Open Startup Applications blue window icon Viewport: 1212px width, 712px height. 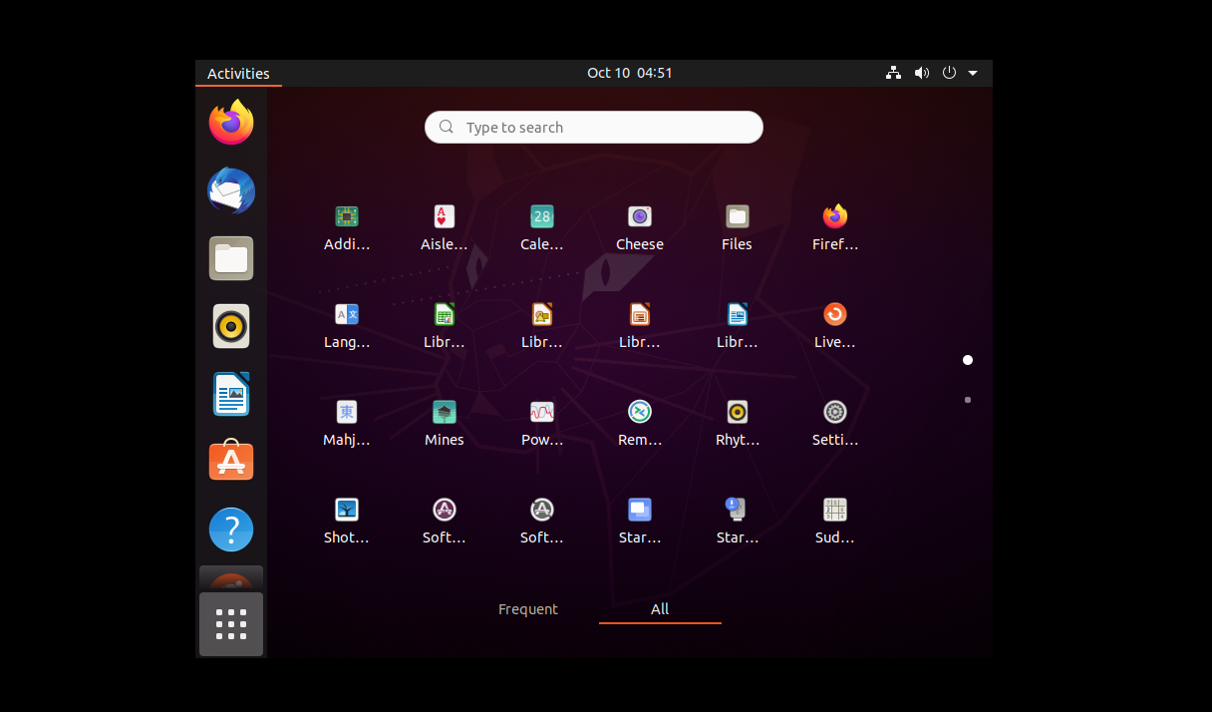coord(640,521)
